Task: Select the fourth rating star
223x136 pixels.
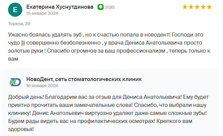Action: (203, 7)
